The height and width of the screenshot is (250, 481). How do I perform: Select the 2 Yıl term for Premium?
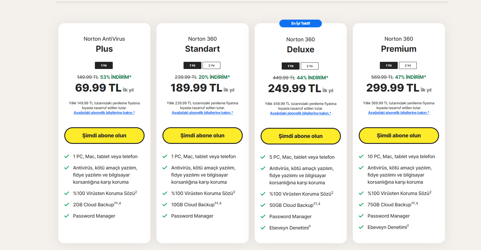pyautogui.click(x=408, y=65)
